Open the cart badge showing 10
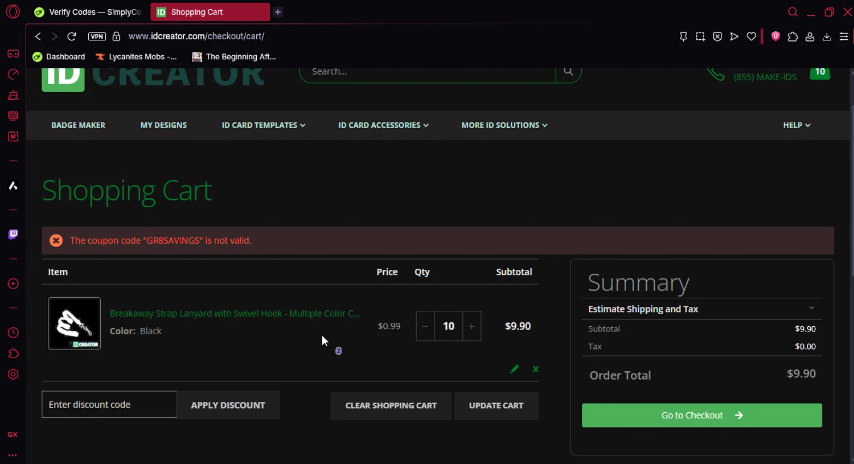854x464 pixels. coord(820,72)
